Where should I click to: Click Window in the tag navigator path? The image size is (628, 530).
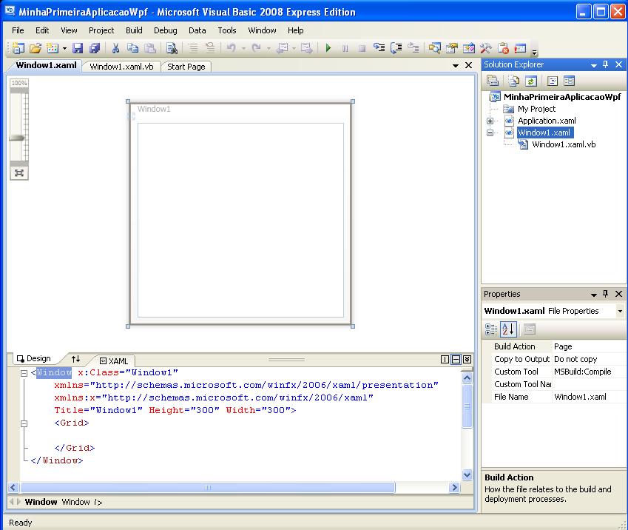click(41, 502)
